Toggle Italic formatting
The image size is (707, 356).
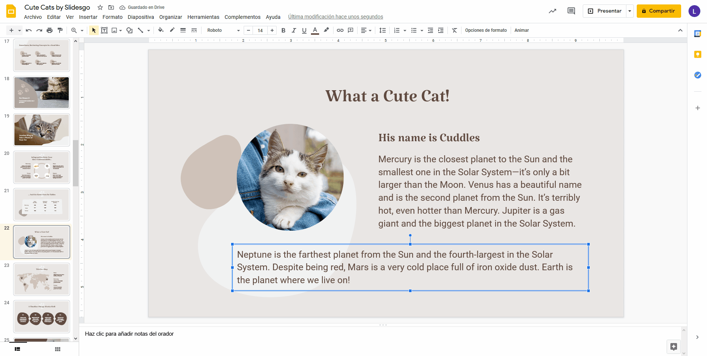click(x=294, y=30)
